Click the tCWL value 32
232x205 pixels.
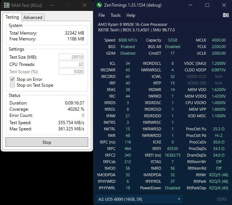(172, 76)
